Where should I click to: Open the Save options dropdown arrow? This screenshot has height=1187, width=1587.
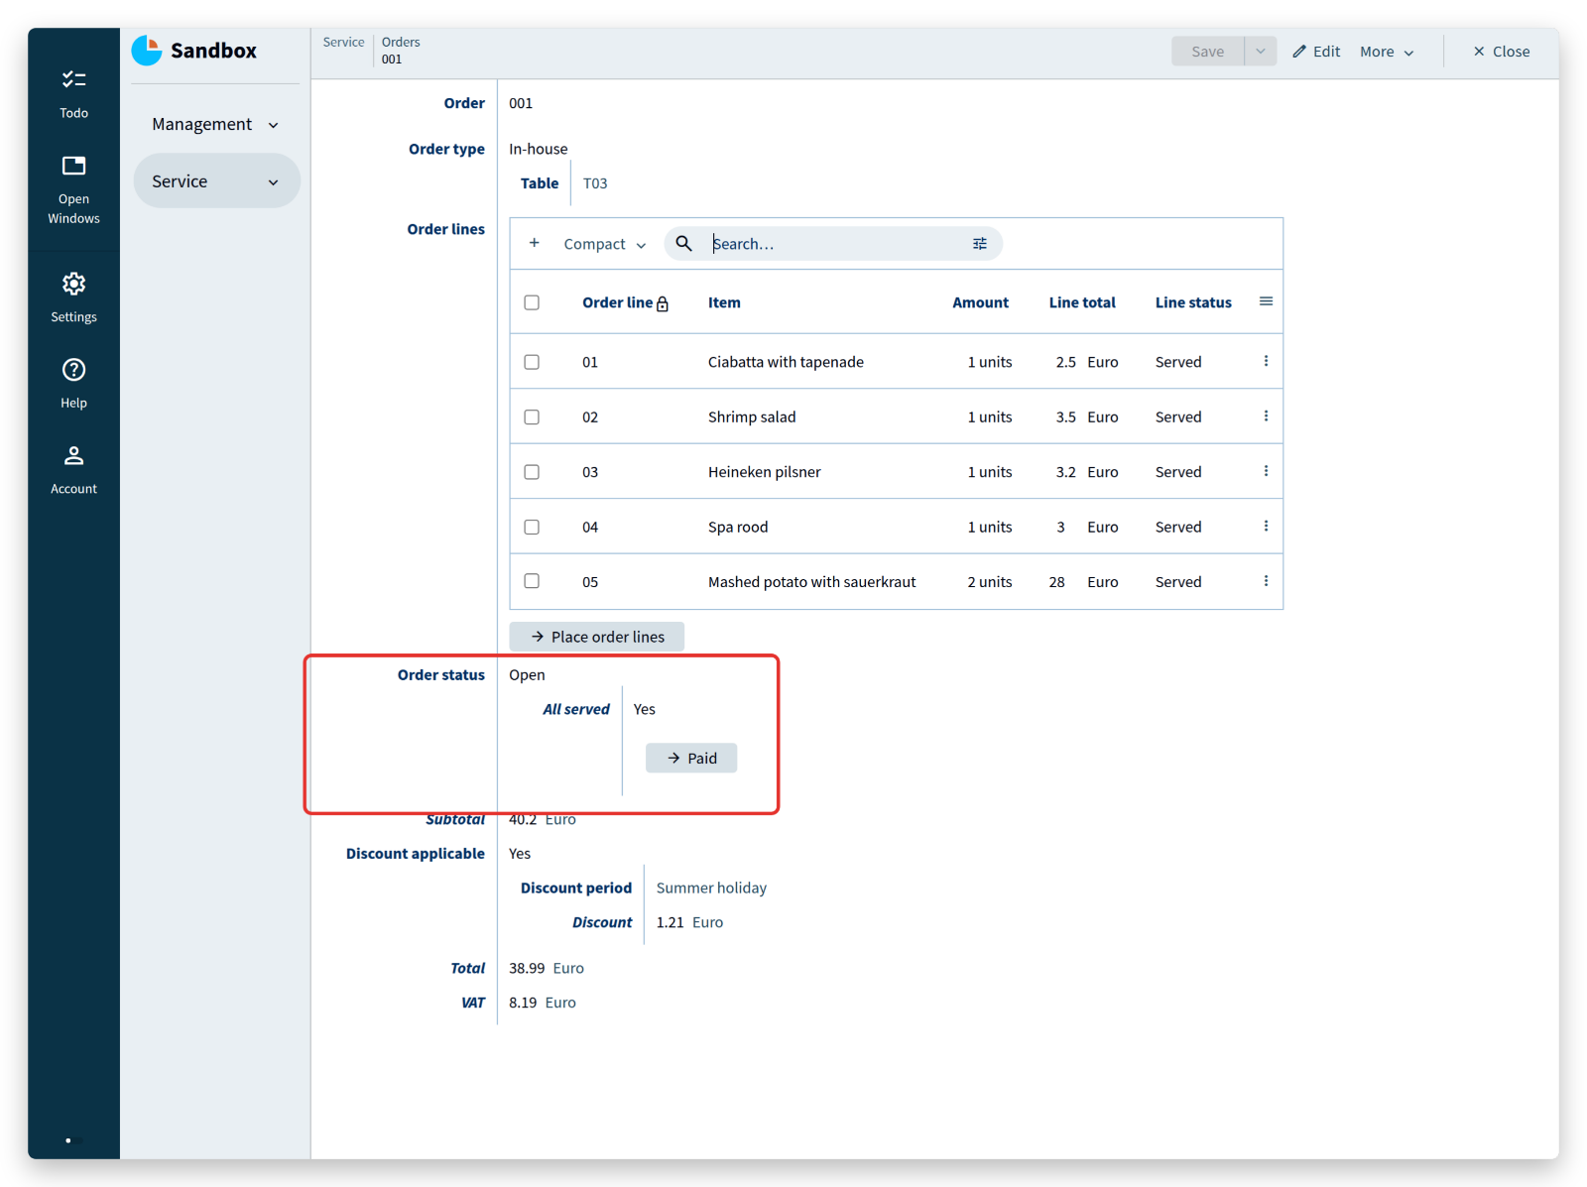pyautogui.click(x=1261, y=52)
